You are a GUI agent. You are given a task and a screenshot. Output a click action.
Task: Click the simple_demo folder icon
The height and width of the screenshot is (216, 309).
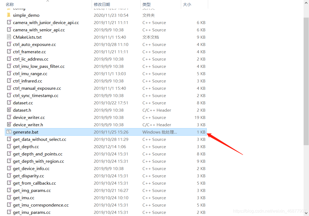[9, 15]
